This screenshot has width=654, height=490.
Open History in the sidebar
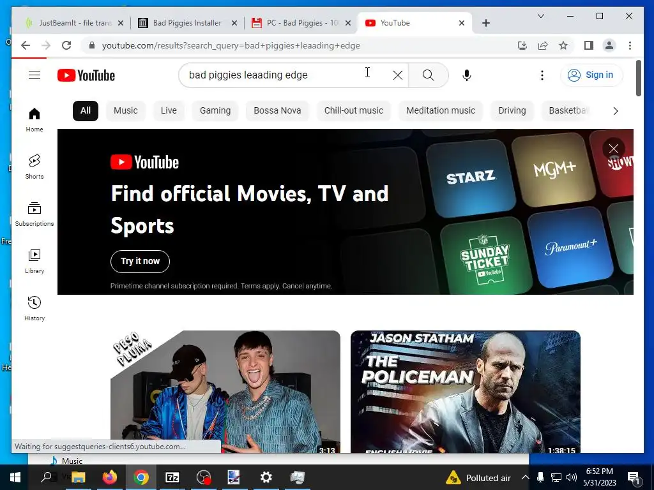coord(34,308)
